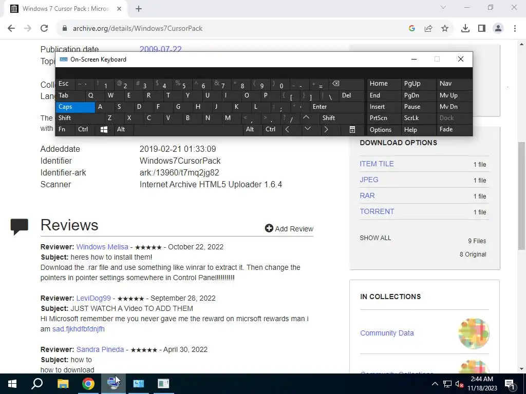Click the Enter key on On-Screen Keyboard
Viewport: 526px width, 394px height.
[x=337, y=107]
